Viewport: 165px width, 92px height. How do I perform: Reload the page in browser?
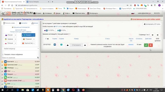pyautogui.click(x=9, y=5)
